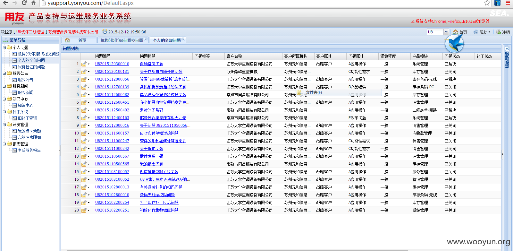Image resolution: width=513 pixels, height=251 pixels.
Task: Sort by the 问题编号 column header
Action: pos(115,56)
